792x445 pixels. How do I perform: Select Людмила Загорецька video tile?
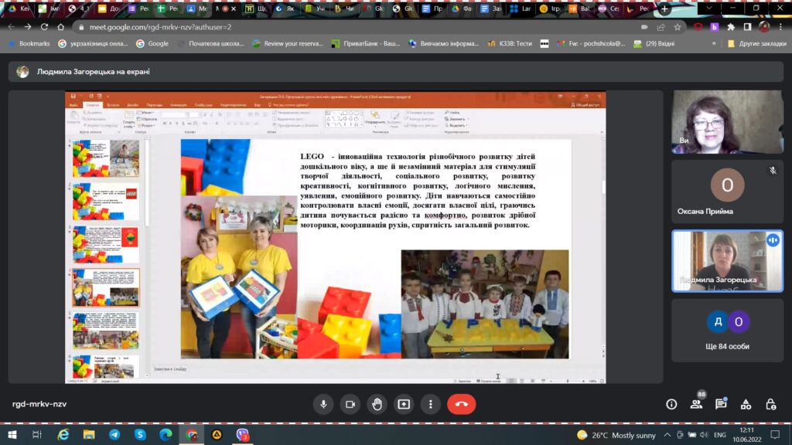pos(727,261)
